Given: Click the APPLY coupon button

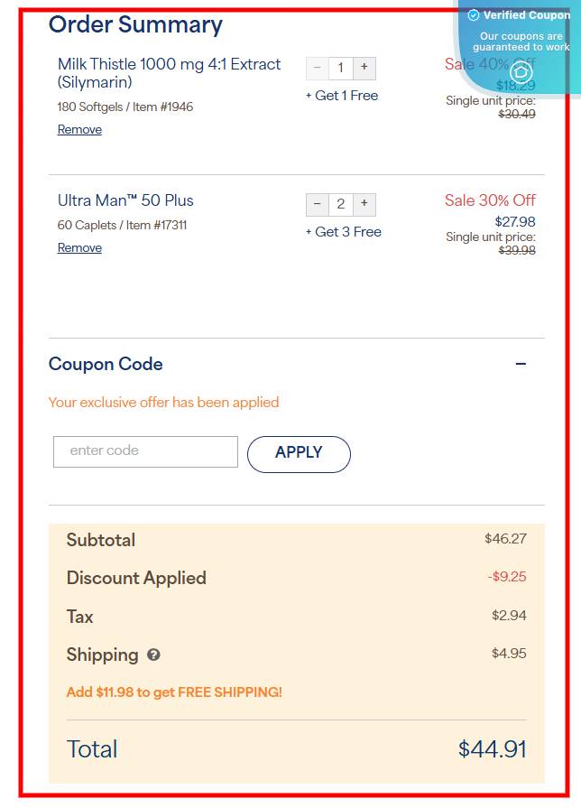Looking at the screenshot, I should click(x=299, y=454).
